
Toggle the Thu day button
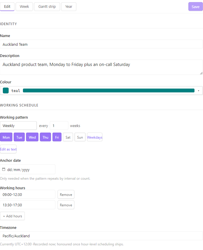[46, 137]
